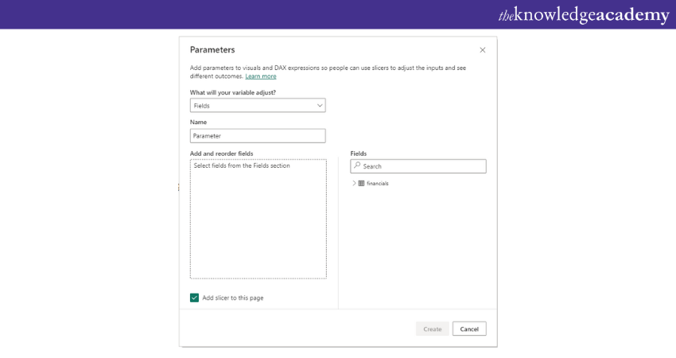Click the magnifier icon in Fields search
676x358 pixels.
click(357, 166)
